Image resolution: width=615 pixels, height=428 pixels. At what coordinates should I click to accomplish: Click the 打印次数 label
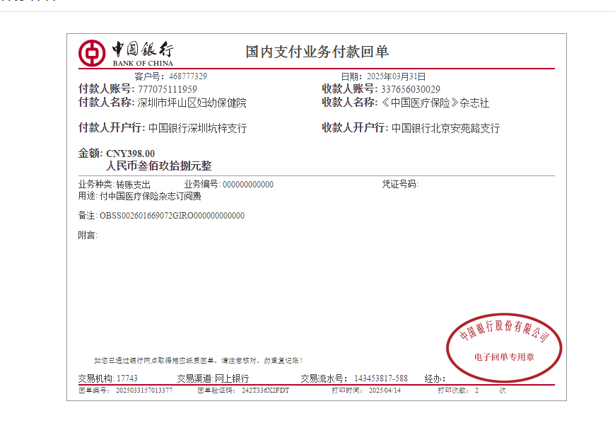click(452, 391)
